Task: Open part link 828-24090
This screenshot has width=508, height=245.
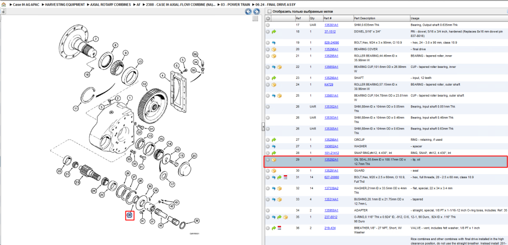Action: click(332, 43)
